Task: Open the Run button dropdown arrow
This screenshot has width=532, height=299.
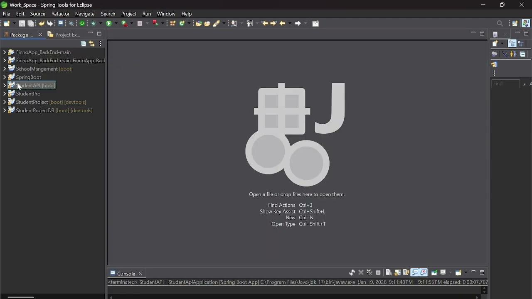Action: click(x=116, y=24)
